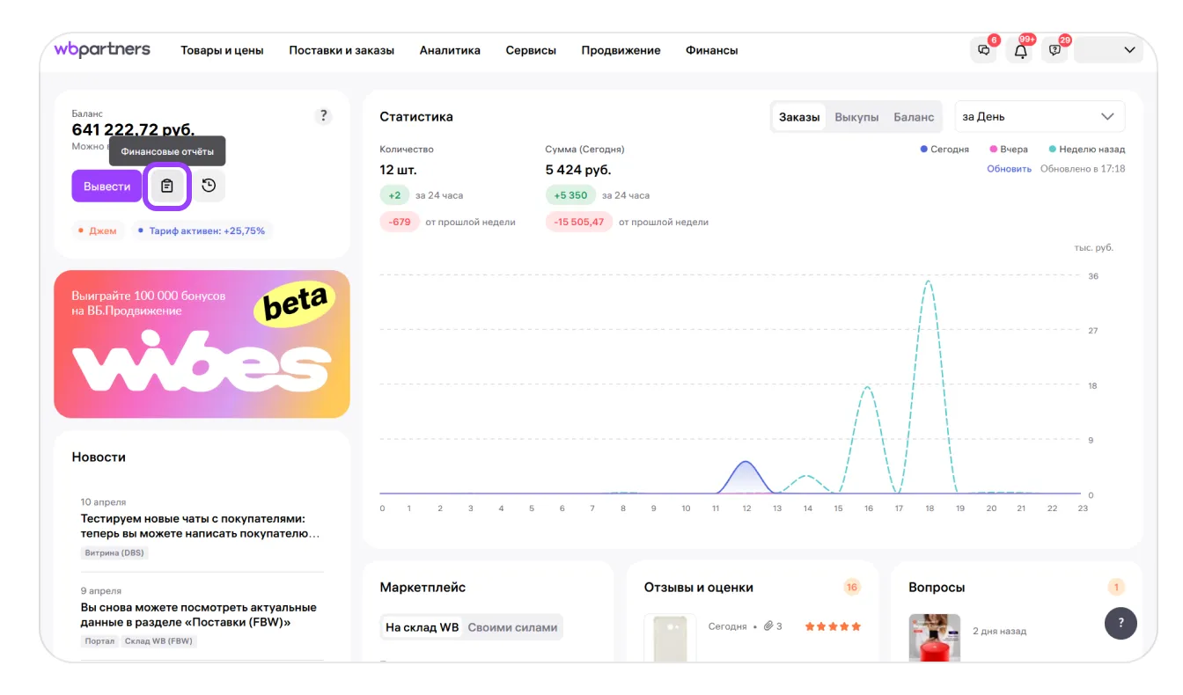Open the Аналитика menu
Screen dimensions: 1183x695
pyautogui.click(x=450, y=50)
